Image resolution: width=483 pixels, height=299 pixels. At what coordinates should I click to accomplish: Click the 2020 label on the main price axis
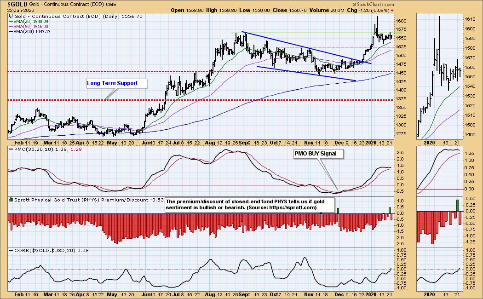coord(371,143)
